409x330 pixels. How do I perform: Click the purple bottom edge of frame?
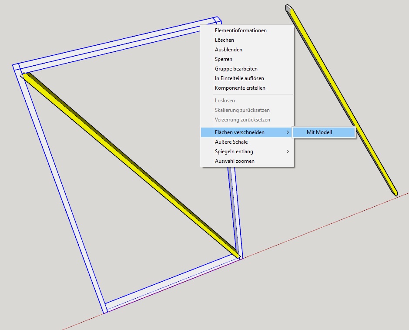point(174,285)
